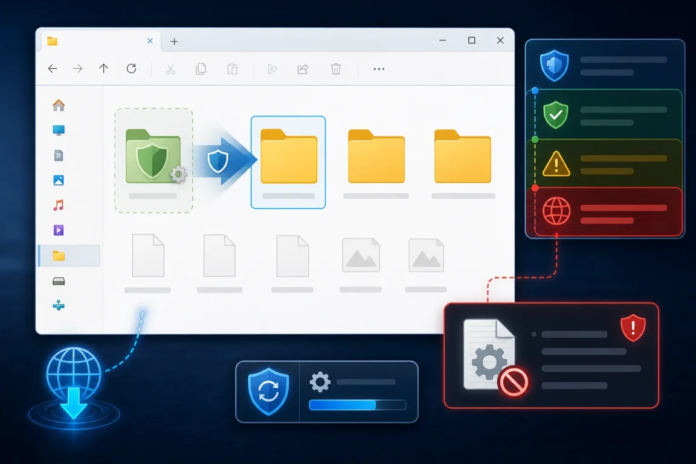
Task: Refresh the folder view
Action: click(x=131, y=68)
